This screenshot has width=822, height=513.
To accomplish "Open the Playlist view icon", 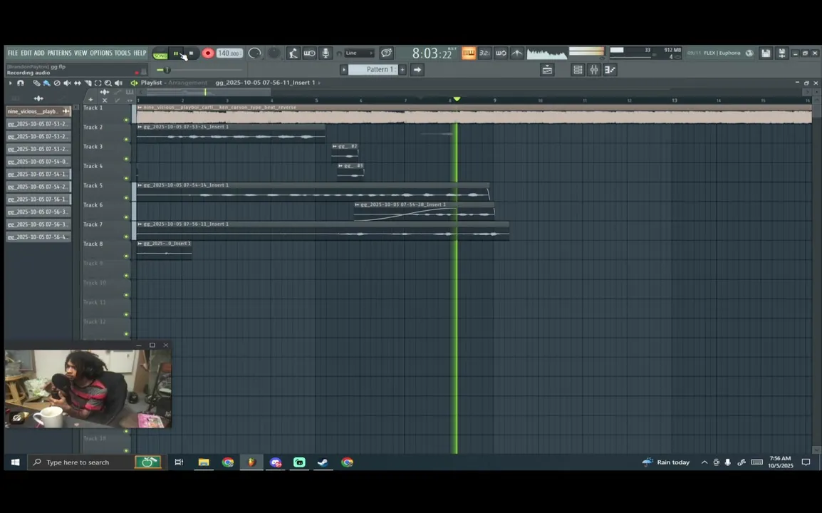I will tap(547, 70).
